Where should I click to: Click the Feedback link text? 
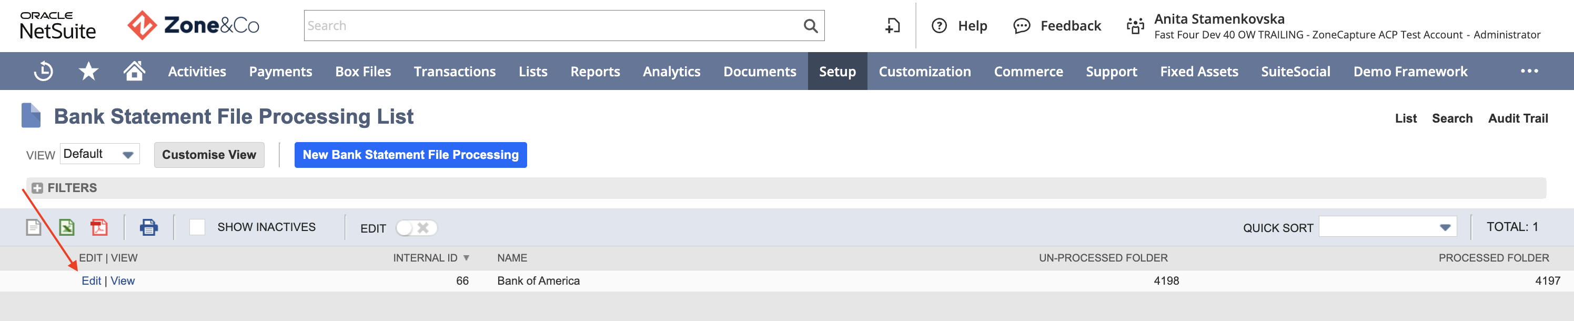tap(1071, 26)
